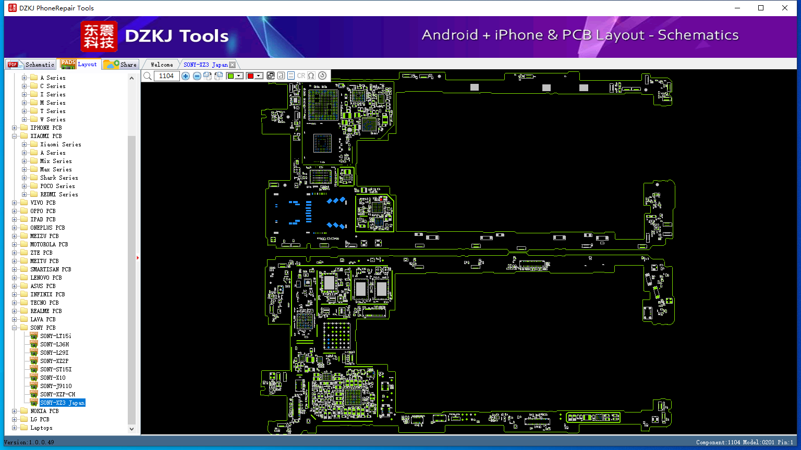Viewport: 801px width, 450px height.
Task: Toggle the CR display button
Action: [x=301, y=76]
